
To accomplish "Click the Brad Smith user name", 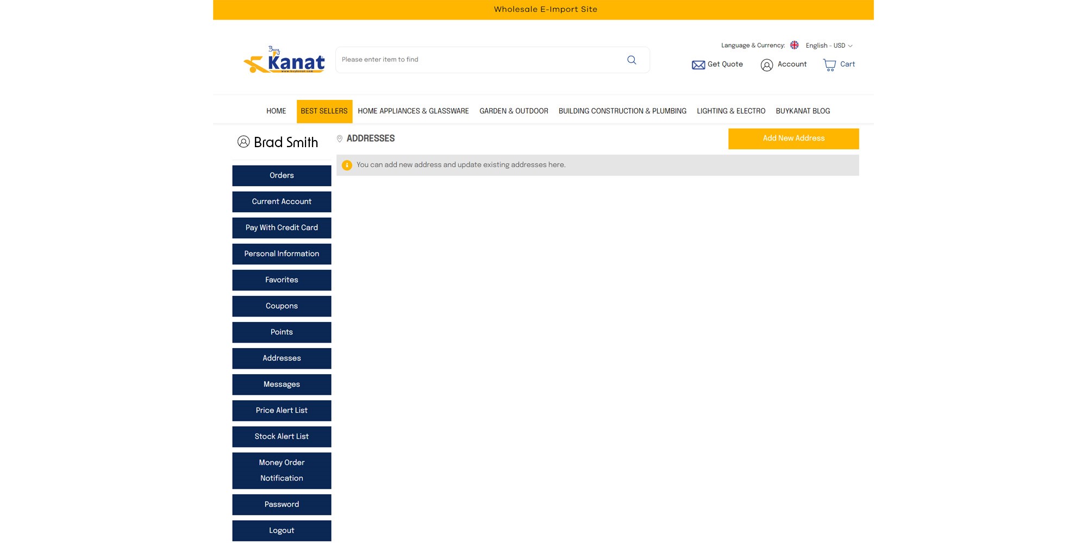I will (x=286, y=142).
